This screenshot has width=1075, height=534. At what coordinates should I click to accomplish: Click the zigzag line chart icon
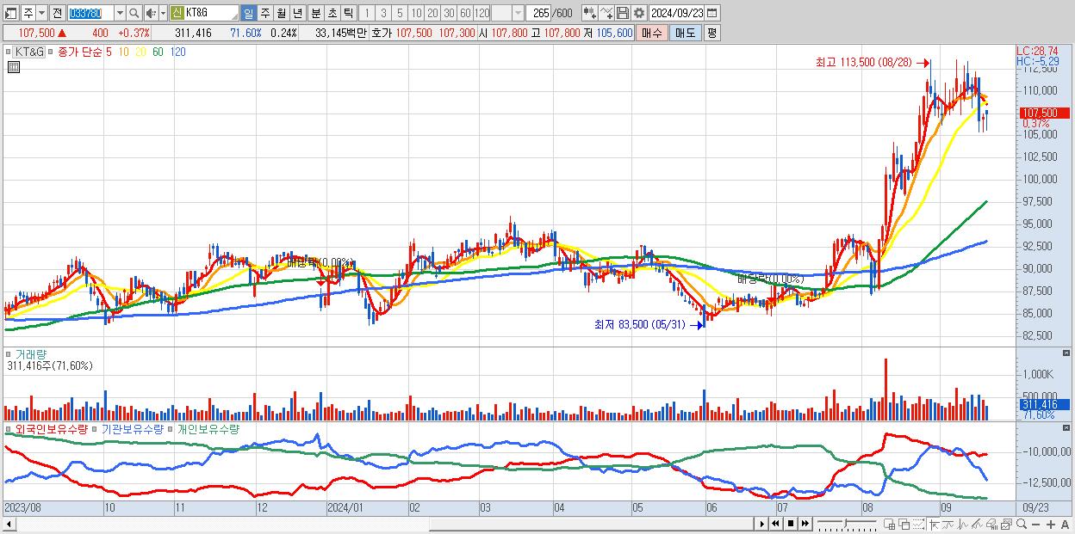point(963,525)
